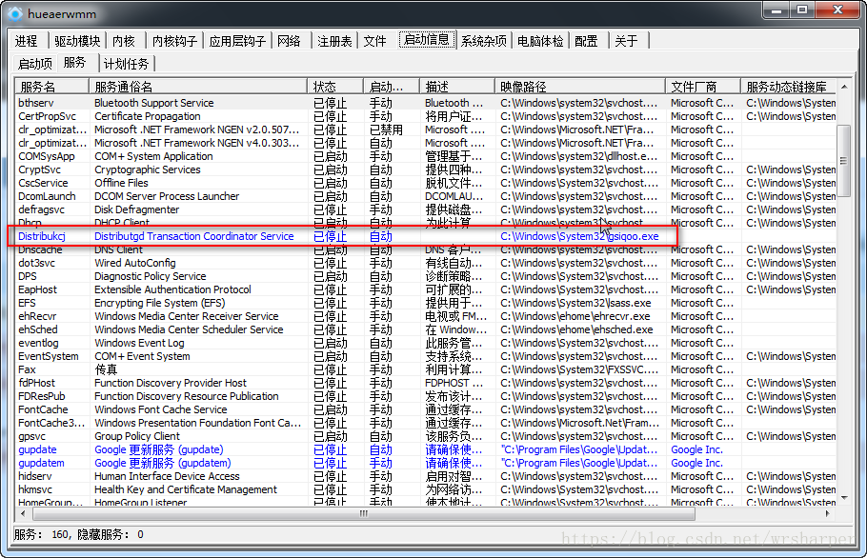Select the EapHost service row
Viewport: 867px width, 558px height.
(426, 289)
